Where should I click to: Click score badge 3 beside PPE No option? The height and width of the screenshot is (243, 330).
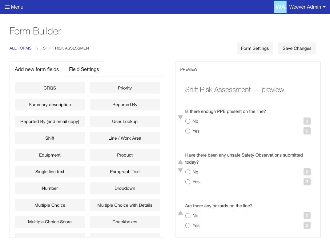coord(307,121)
